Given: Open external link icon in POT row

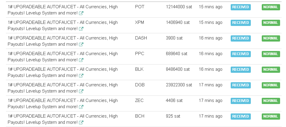Looking at the screenshot, I should click(81, 13).
